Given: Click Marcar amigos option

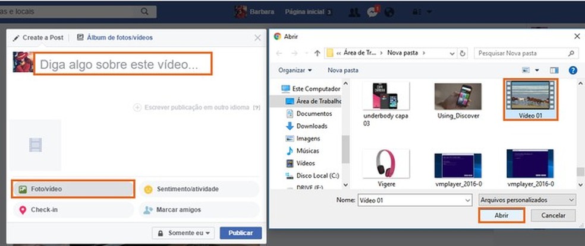Looking at the screenshot, I should (199, 210).
